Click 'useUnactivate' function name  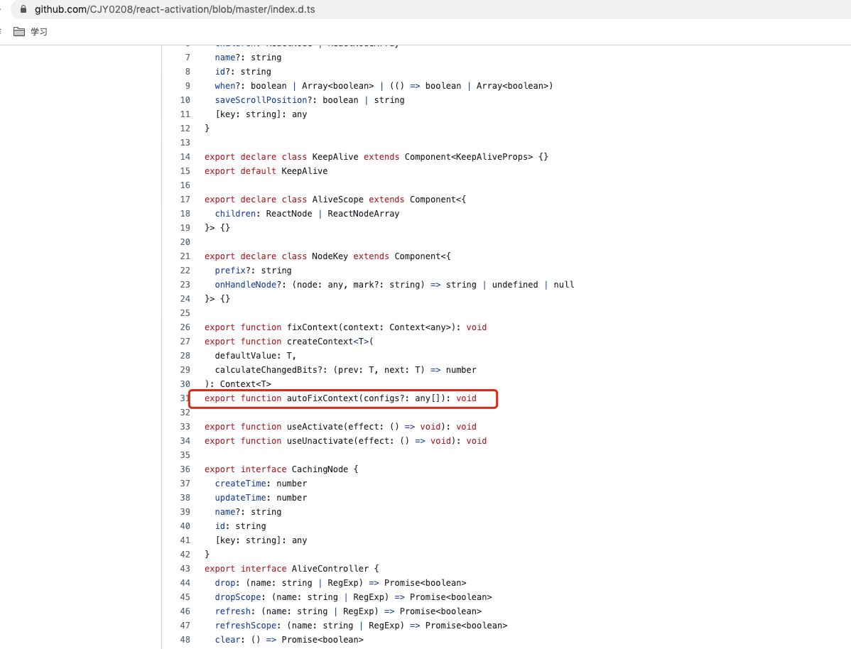click(x=320, y=441)
